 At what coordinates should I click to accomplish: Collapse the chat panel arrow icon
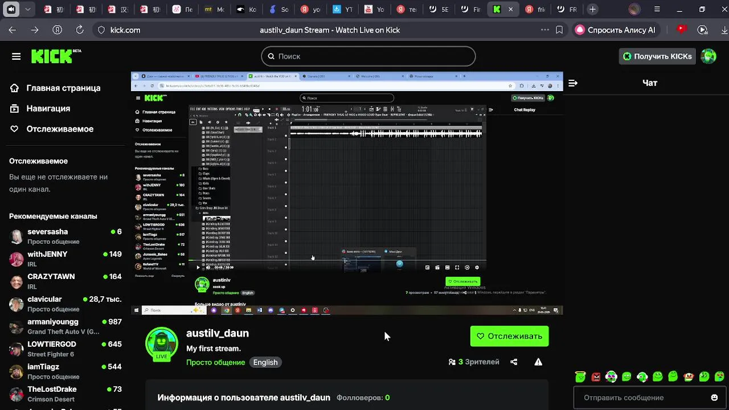pos(573,83)
